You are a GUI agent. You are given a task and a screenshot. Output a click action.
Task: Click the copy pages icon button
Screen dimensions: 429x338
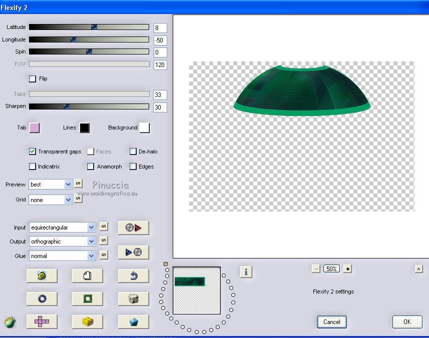(x=87, y=275)
